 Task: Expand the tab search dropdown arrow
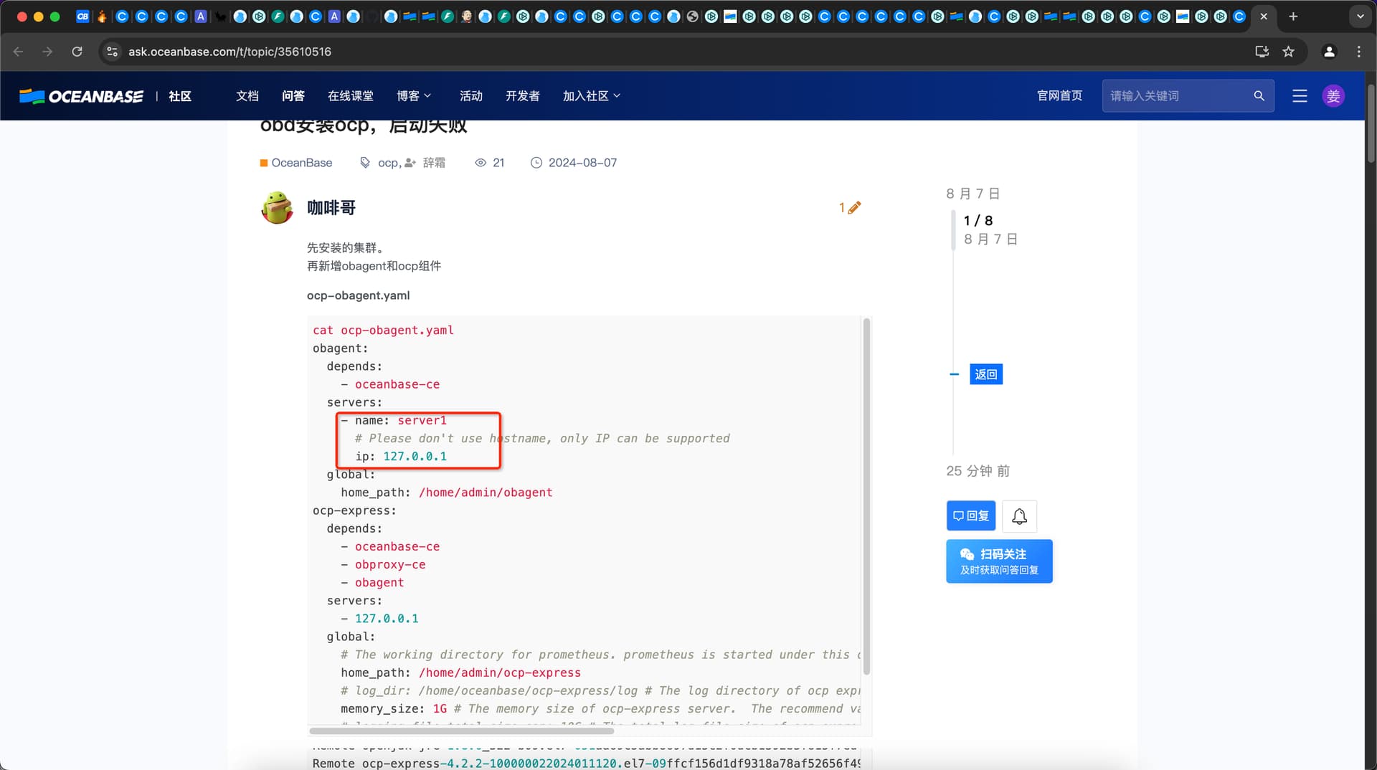pos(1360,16)
